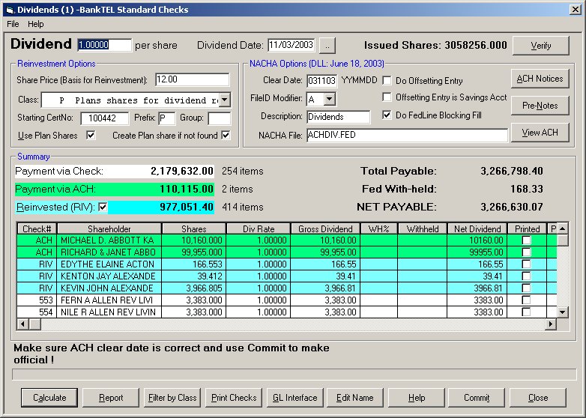
Task: Toggle the Use Plan Shares checkbox
Action: 91,136
